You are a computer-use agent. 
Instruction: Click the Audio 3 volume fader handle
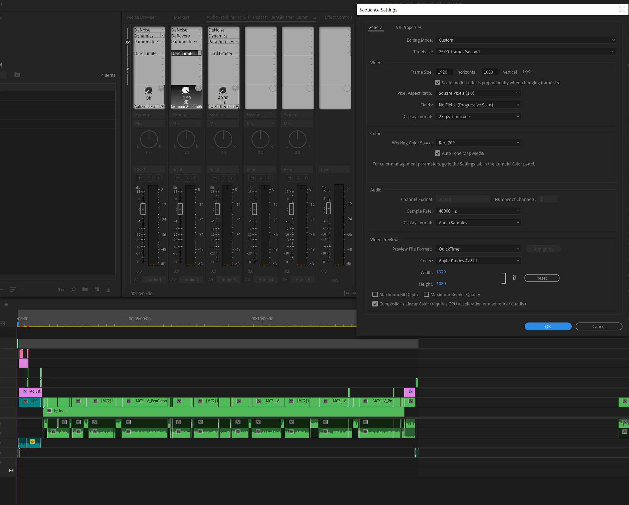[217, 209]
